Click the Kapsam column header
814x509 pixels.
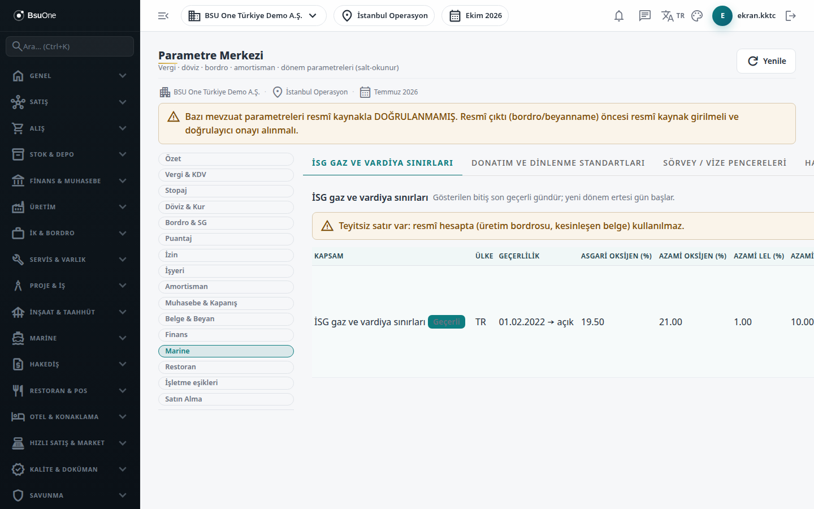[329, 256]
